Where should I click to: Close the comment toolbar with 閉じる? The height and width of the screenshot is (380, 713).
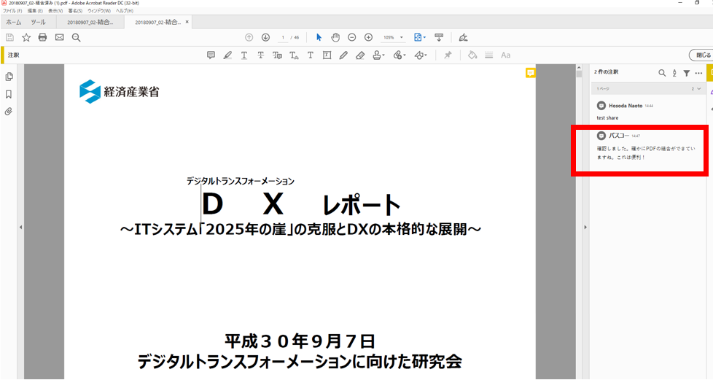pos(701,55)
